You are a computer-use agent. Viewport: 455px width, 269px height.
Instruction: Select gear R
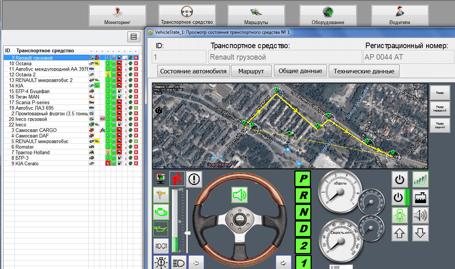point(303,196)
